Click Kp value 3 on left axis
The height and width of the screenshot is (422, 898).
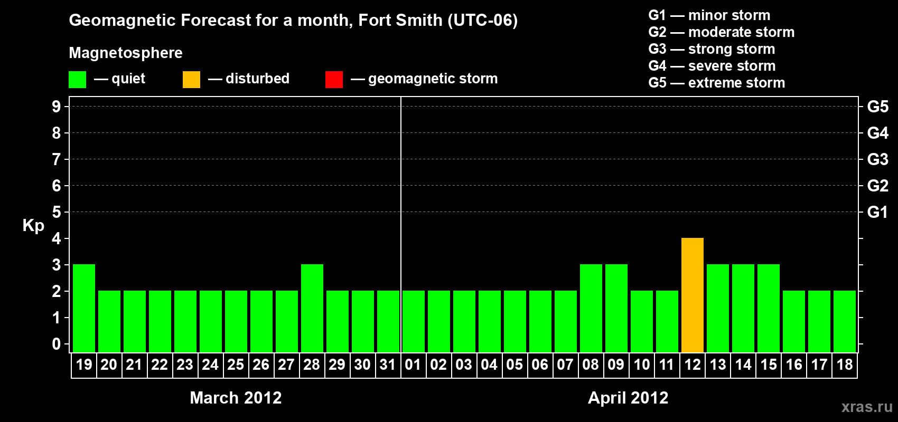[57, 265]
